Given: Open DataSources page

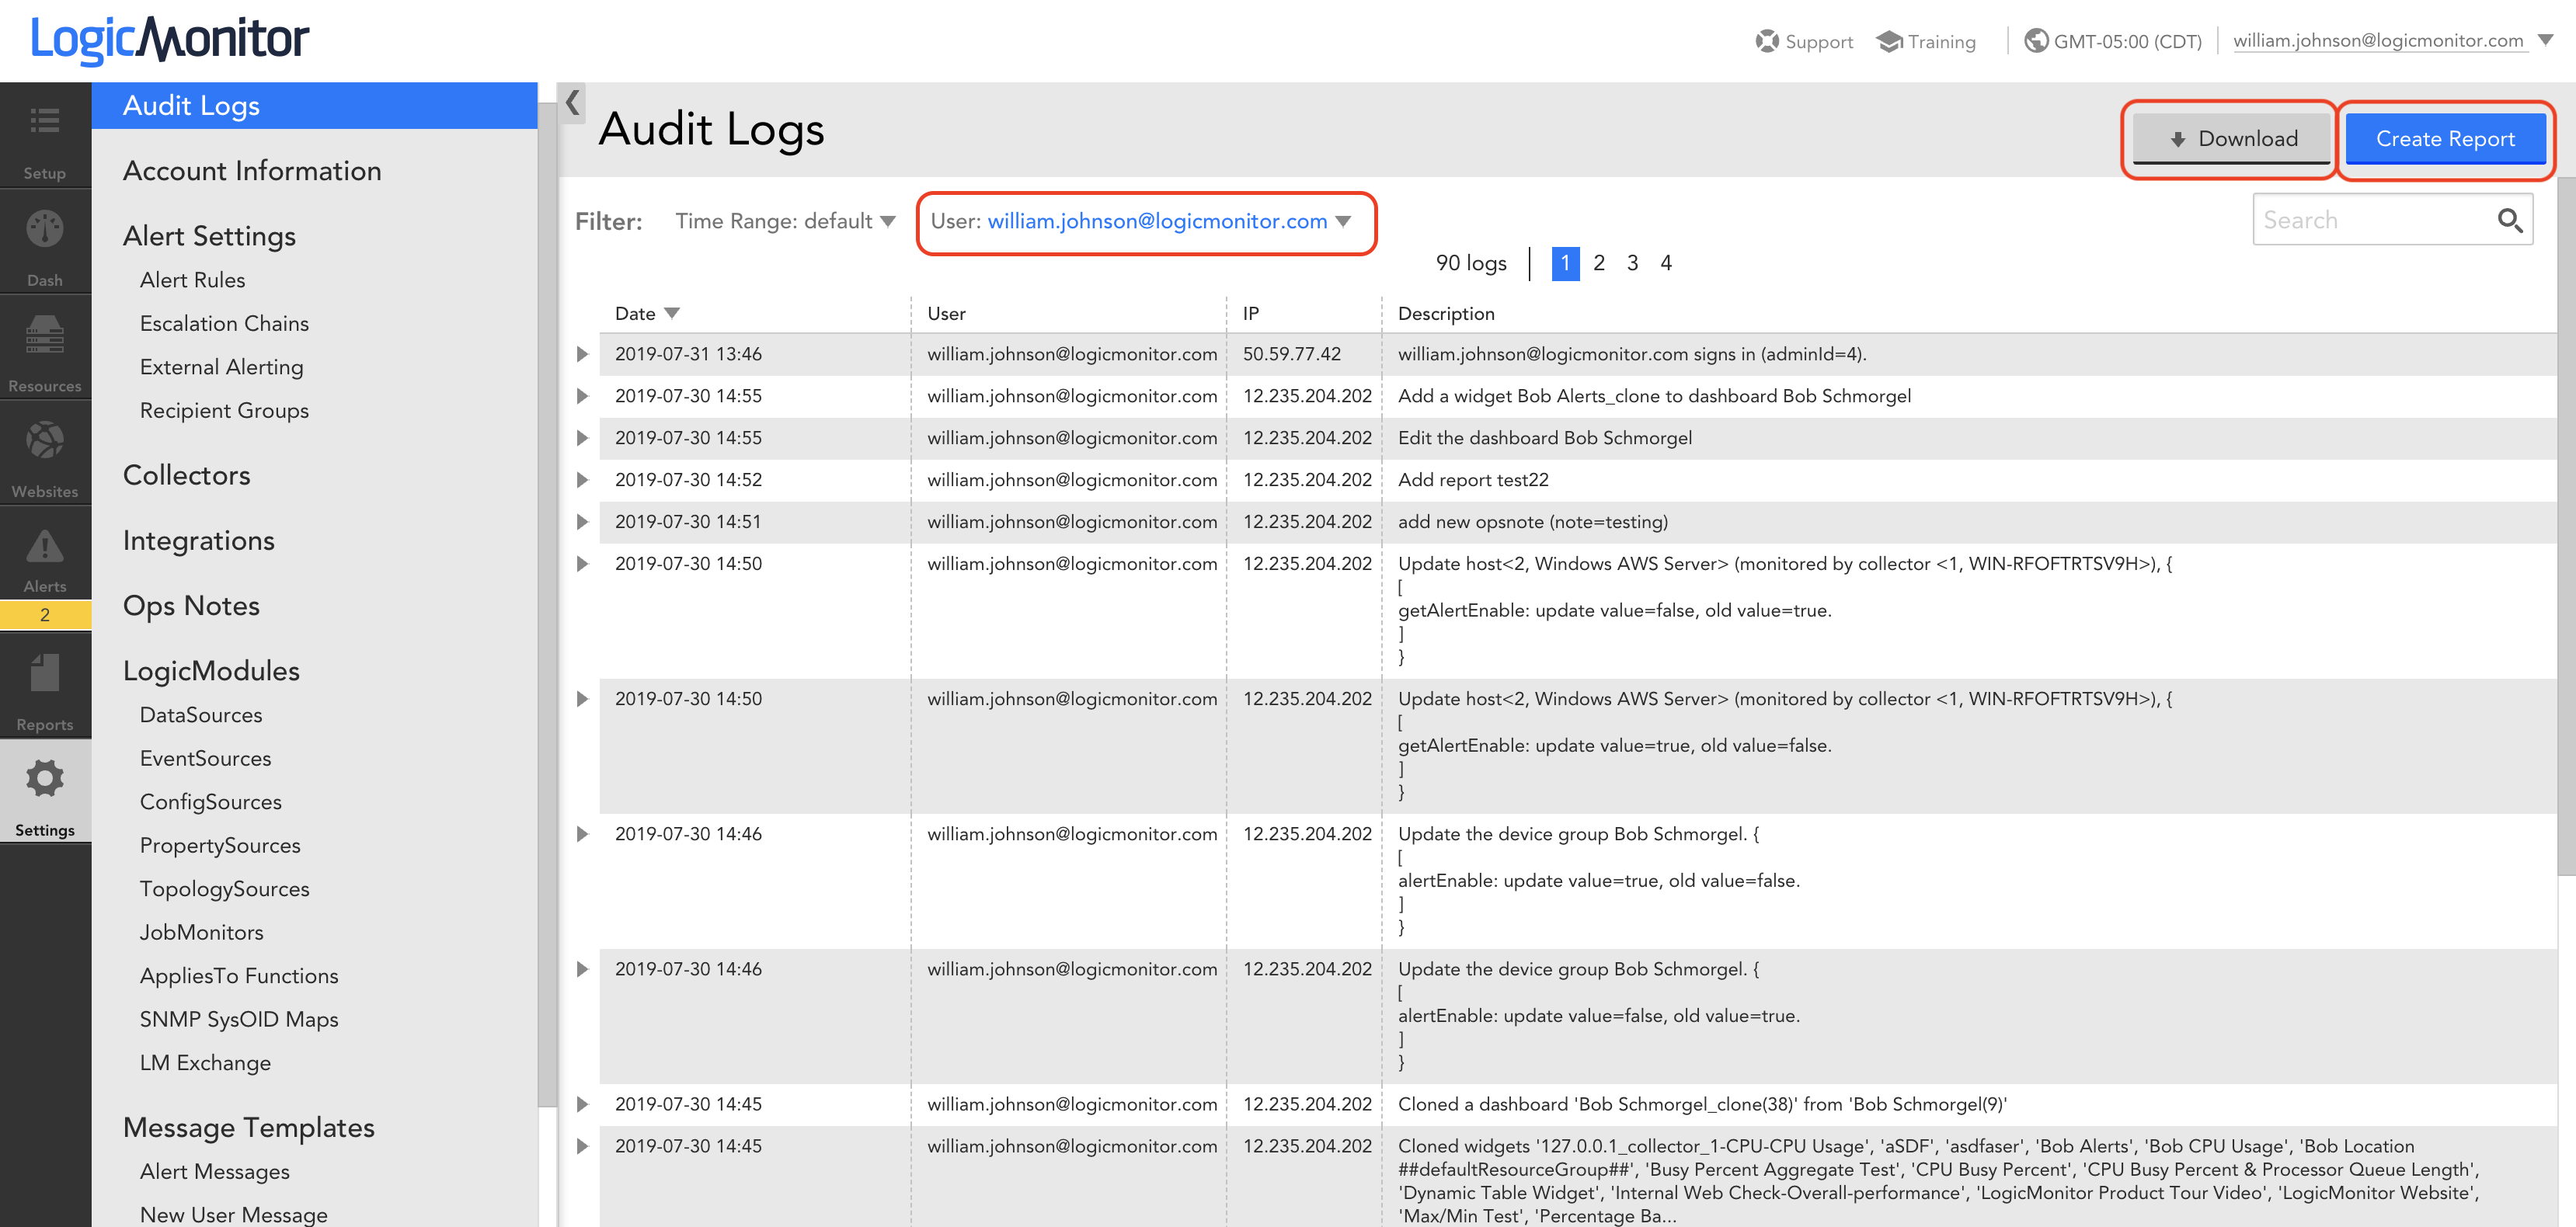Looking at the screenshot, I should coord(201,715).
